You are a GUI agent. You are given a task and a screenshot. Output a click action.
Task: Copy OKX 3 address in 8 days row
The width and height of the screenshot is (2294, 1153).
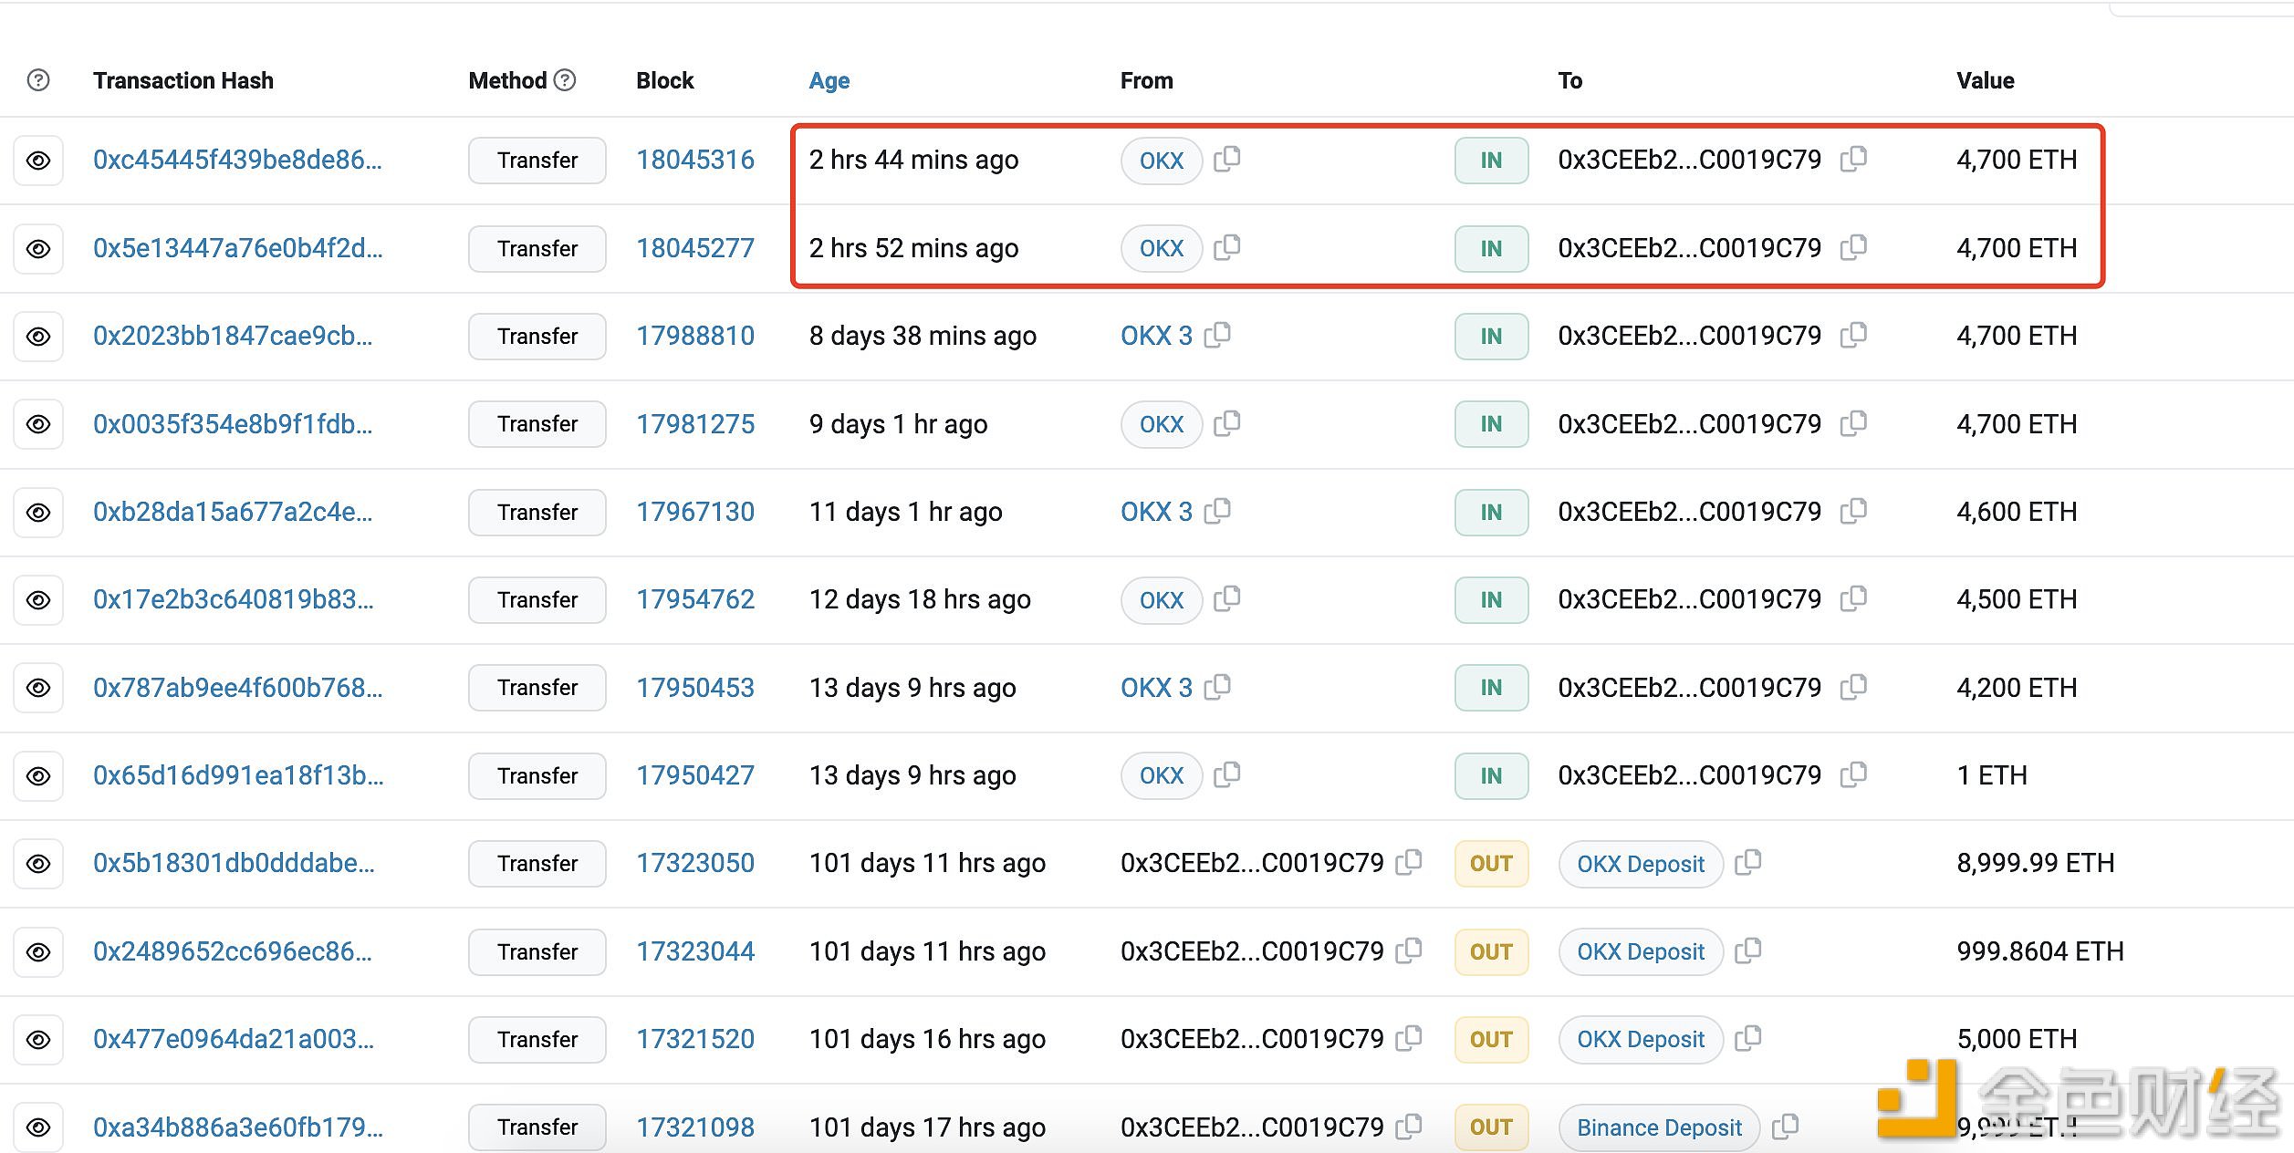point(1217,335)
